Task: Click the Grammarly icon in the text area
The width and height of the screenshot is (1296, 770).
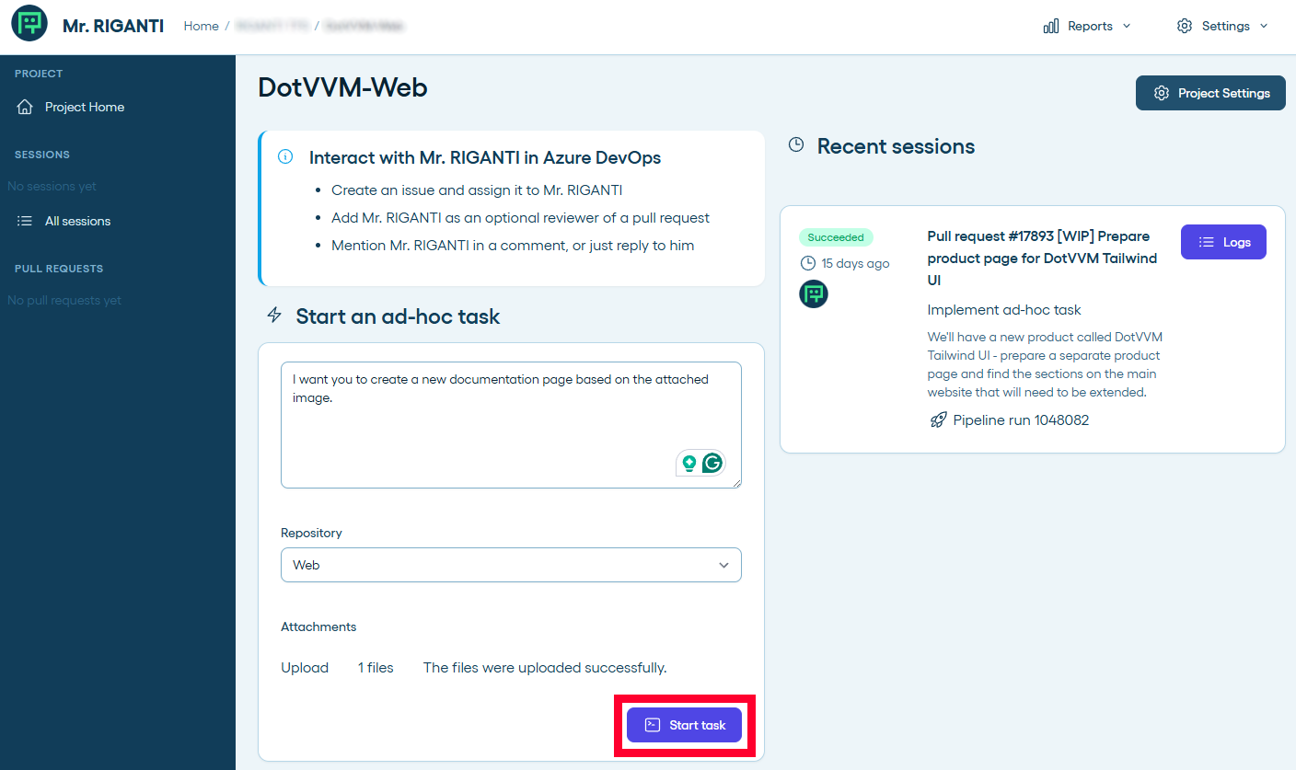Action: tap(712, 463)
